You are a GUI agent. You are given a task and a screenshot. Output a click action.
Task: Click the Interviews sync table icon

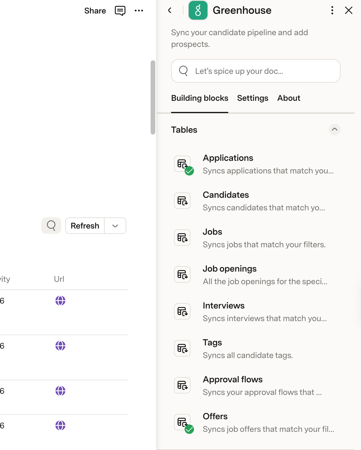coord(182,311)
